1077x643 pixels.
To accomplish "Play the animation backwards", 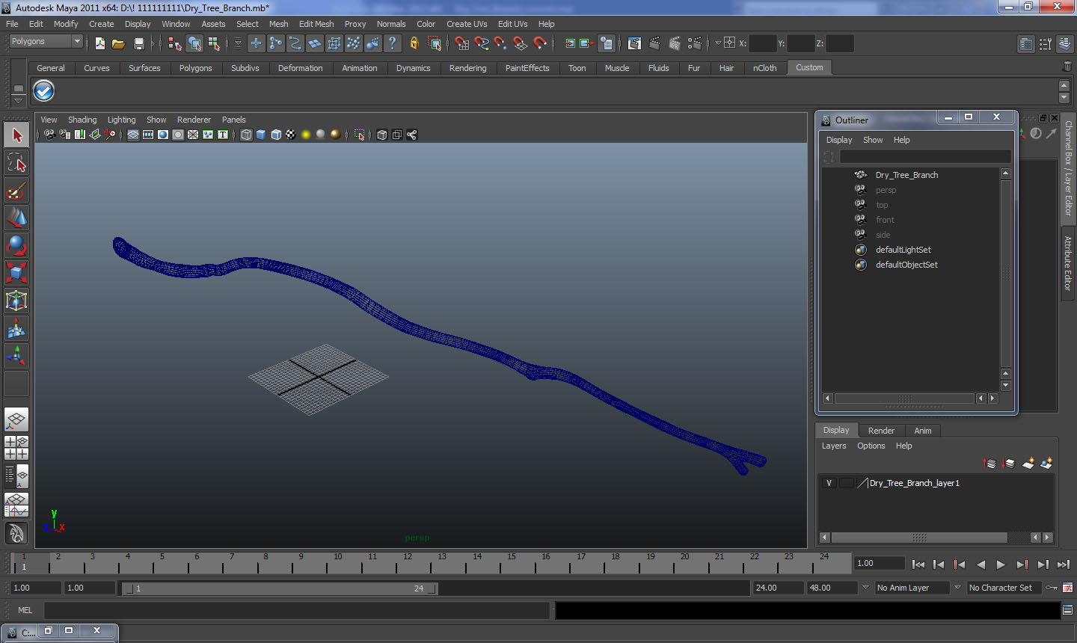I will click(981, 564).
